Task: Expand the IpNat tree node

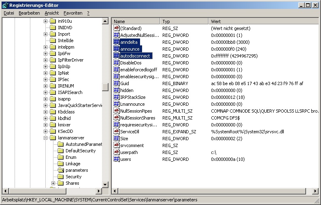Action: 46,73
